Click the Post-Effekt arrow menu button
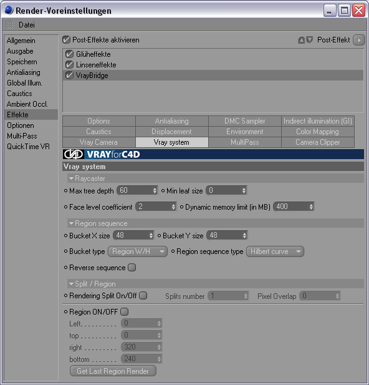This screenshot has width=369, height=385. tap(359, 40)
